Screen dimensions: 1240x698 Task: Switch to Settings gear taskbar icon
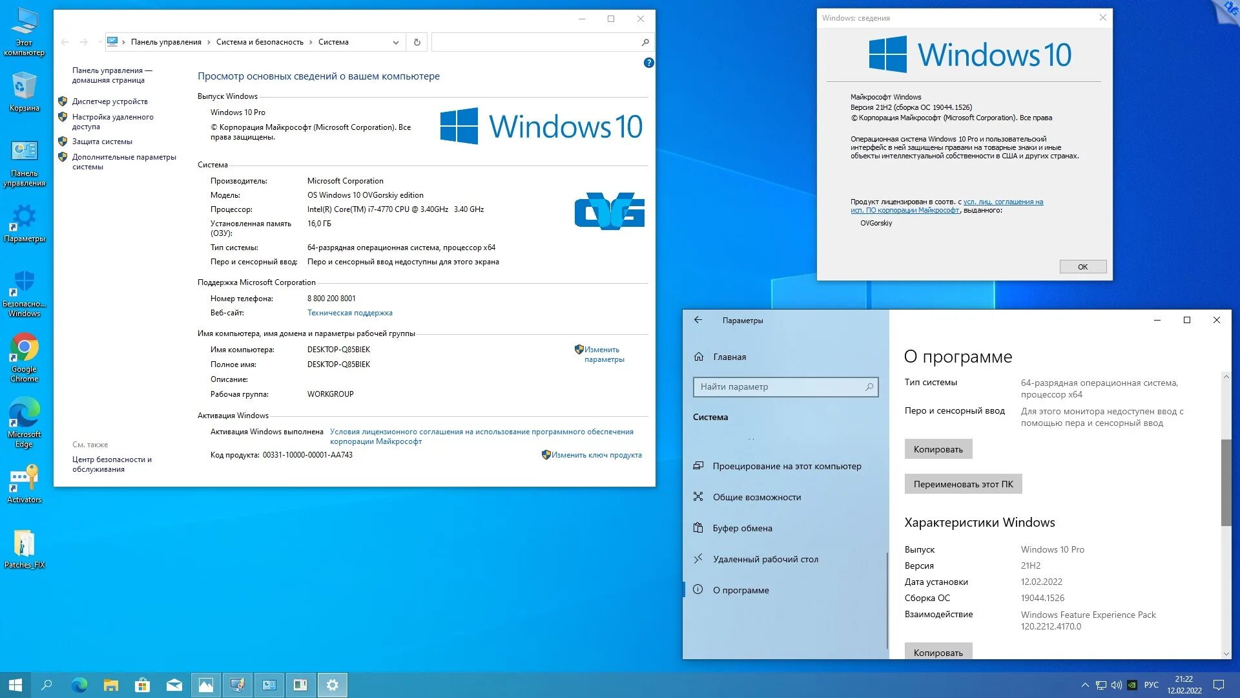[333, 685]
